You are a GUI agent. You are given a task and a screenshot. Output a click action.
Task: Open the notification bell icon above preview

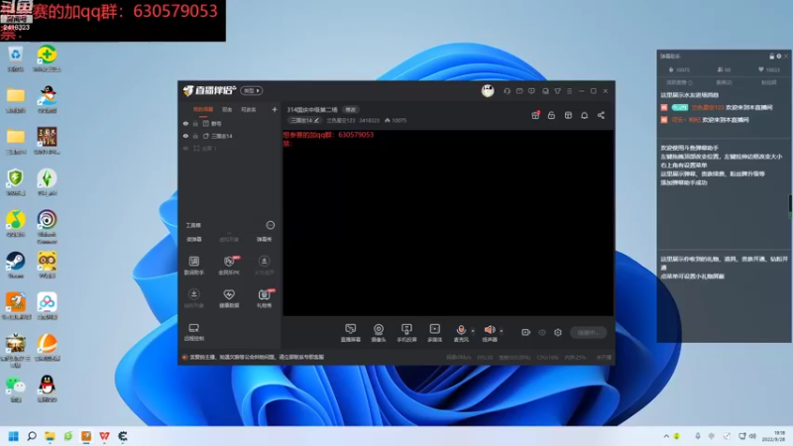pos(584,115)
